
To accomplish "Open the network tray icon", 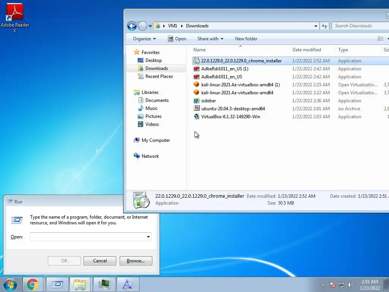I will [x=342, y=285].
